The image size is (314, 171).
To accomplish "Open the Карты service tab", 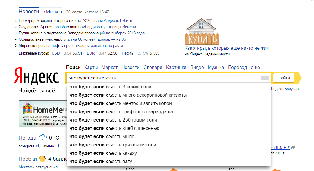I will [91, 67].
